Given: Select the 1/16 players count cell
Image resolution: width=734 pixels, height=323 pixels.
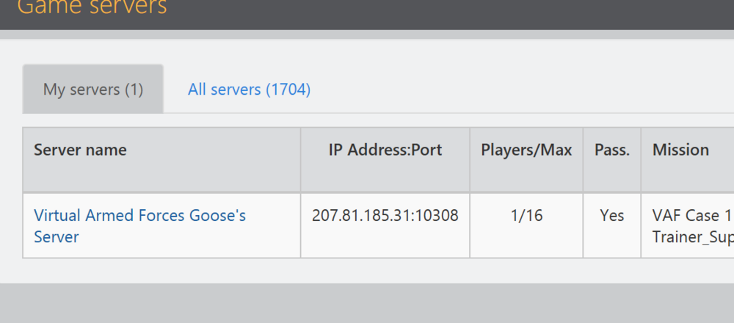Looking at the screenshot, I should pyautogui.click(x=526, y=216).
